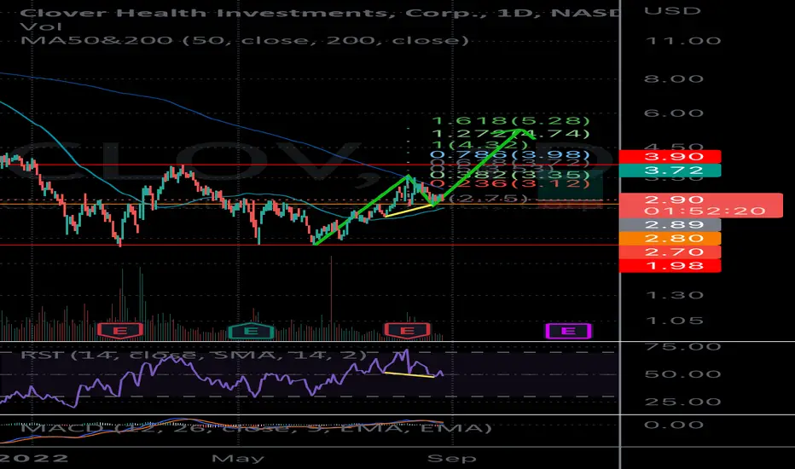Click the USD currency label
The width and height of the screenshot is (795, 469).
672,10
